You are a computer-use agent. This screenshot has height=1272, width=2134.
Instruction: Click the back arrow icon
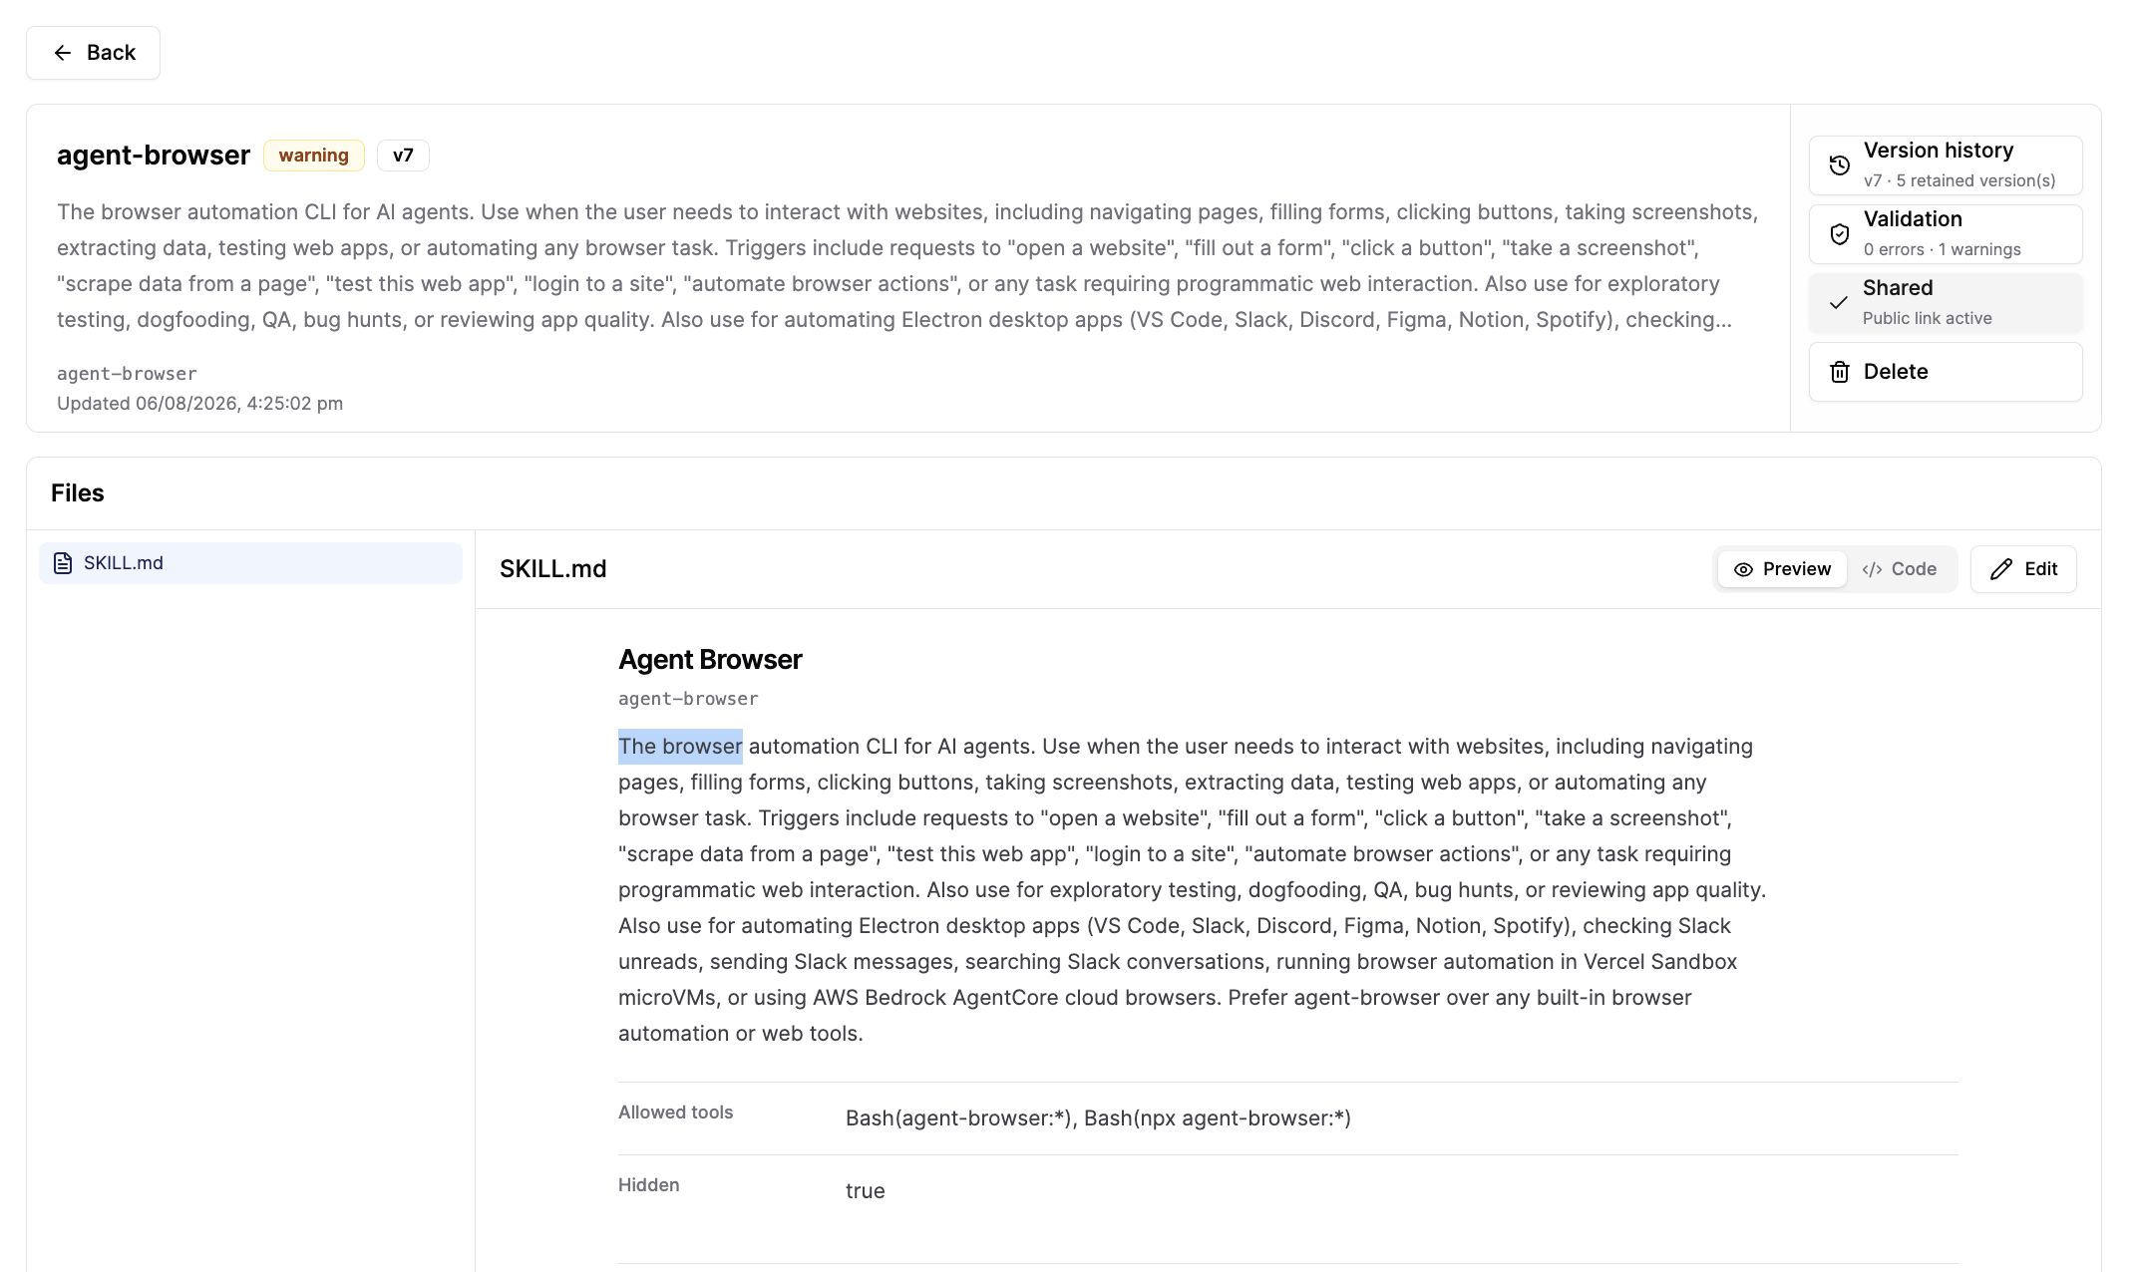coord(63,53)
